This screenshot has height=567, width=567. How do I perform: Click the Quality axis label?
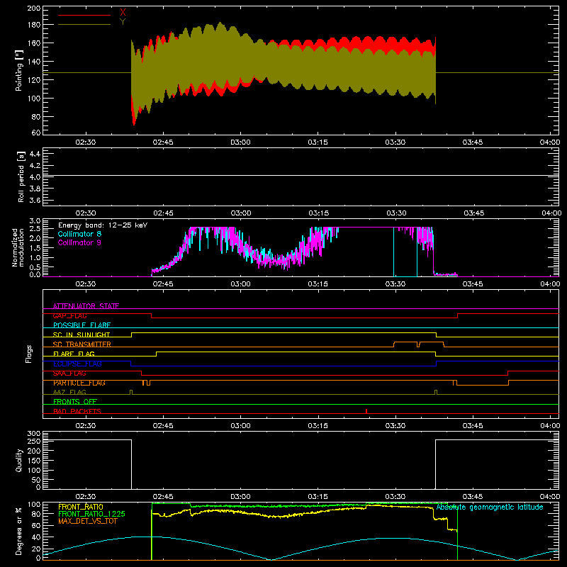[x=19, y=460]
